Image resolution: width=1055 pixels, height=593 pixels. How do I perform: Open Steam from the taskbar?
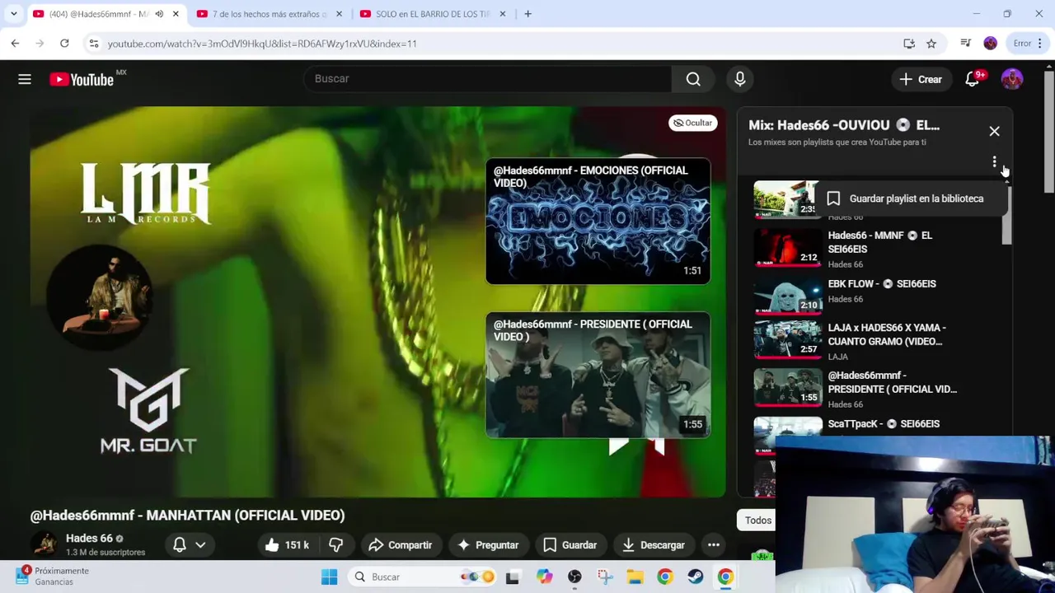(x=696, y=577)
